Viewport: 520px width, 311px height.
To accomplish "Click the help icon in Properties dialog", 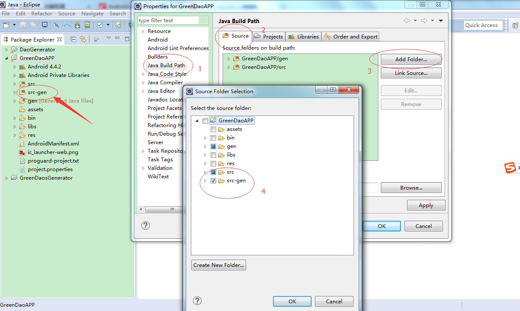I will point(146,225).
